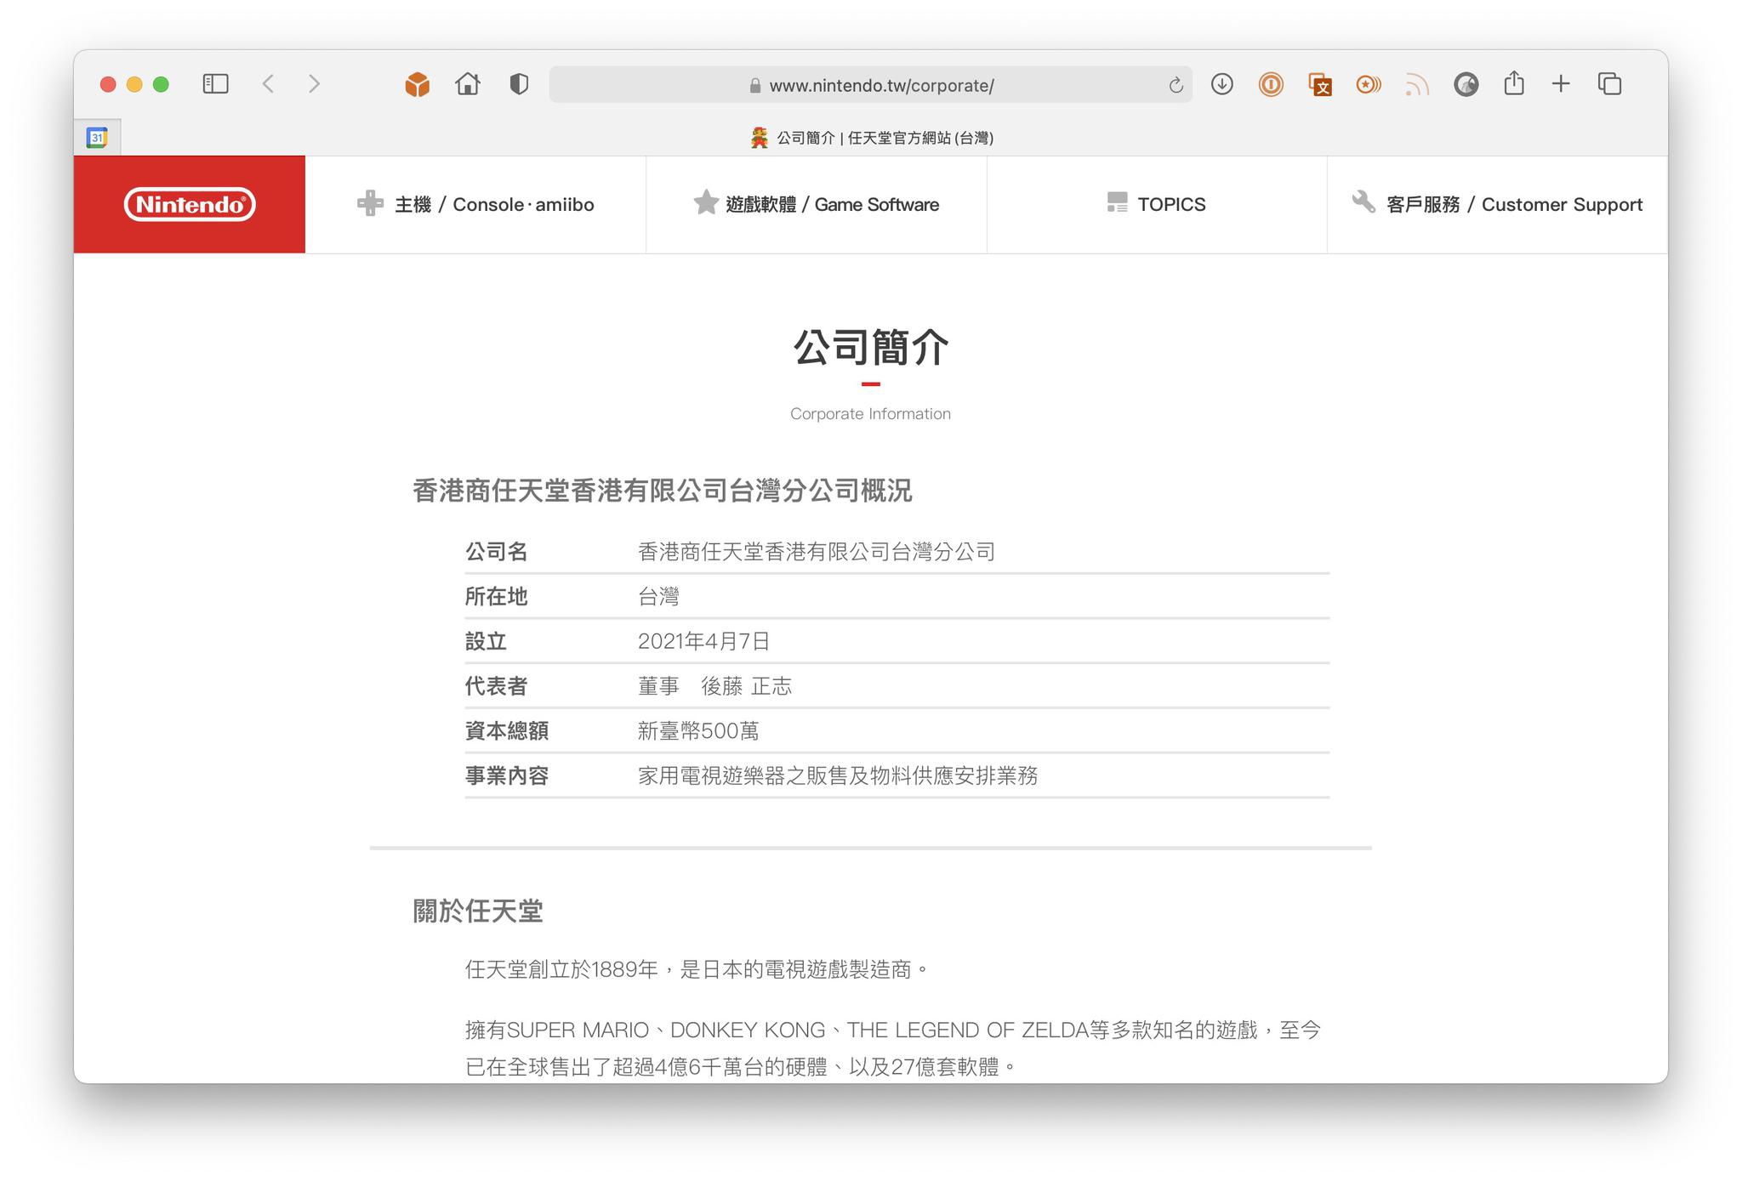Click the 2021年4月7日 date value
This screenshot has height=1181, width=1742.
704,641
